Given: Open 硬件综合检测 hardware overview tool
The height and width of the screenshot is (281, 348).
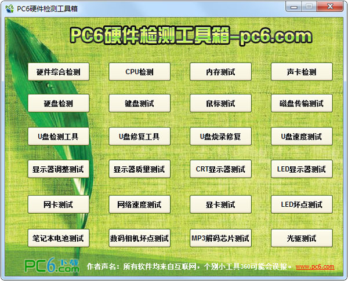Looking at the screenshot, I should 59,72.
